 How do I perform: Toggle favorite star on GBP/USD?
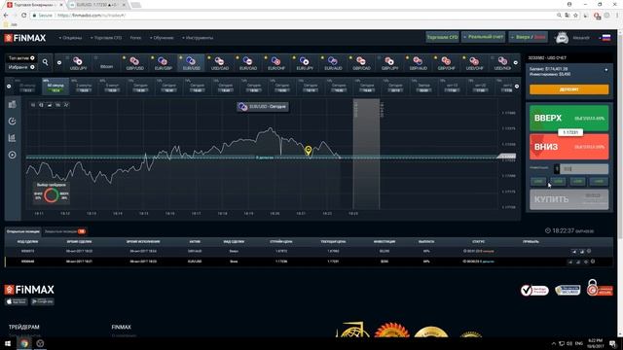point(124,57)
